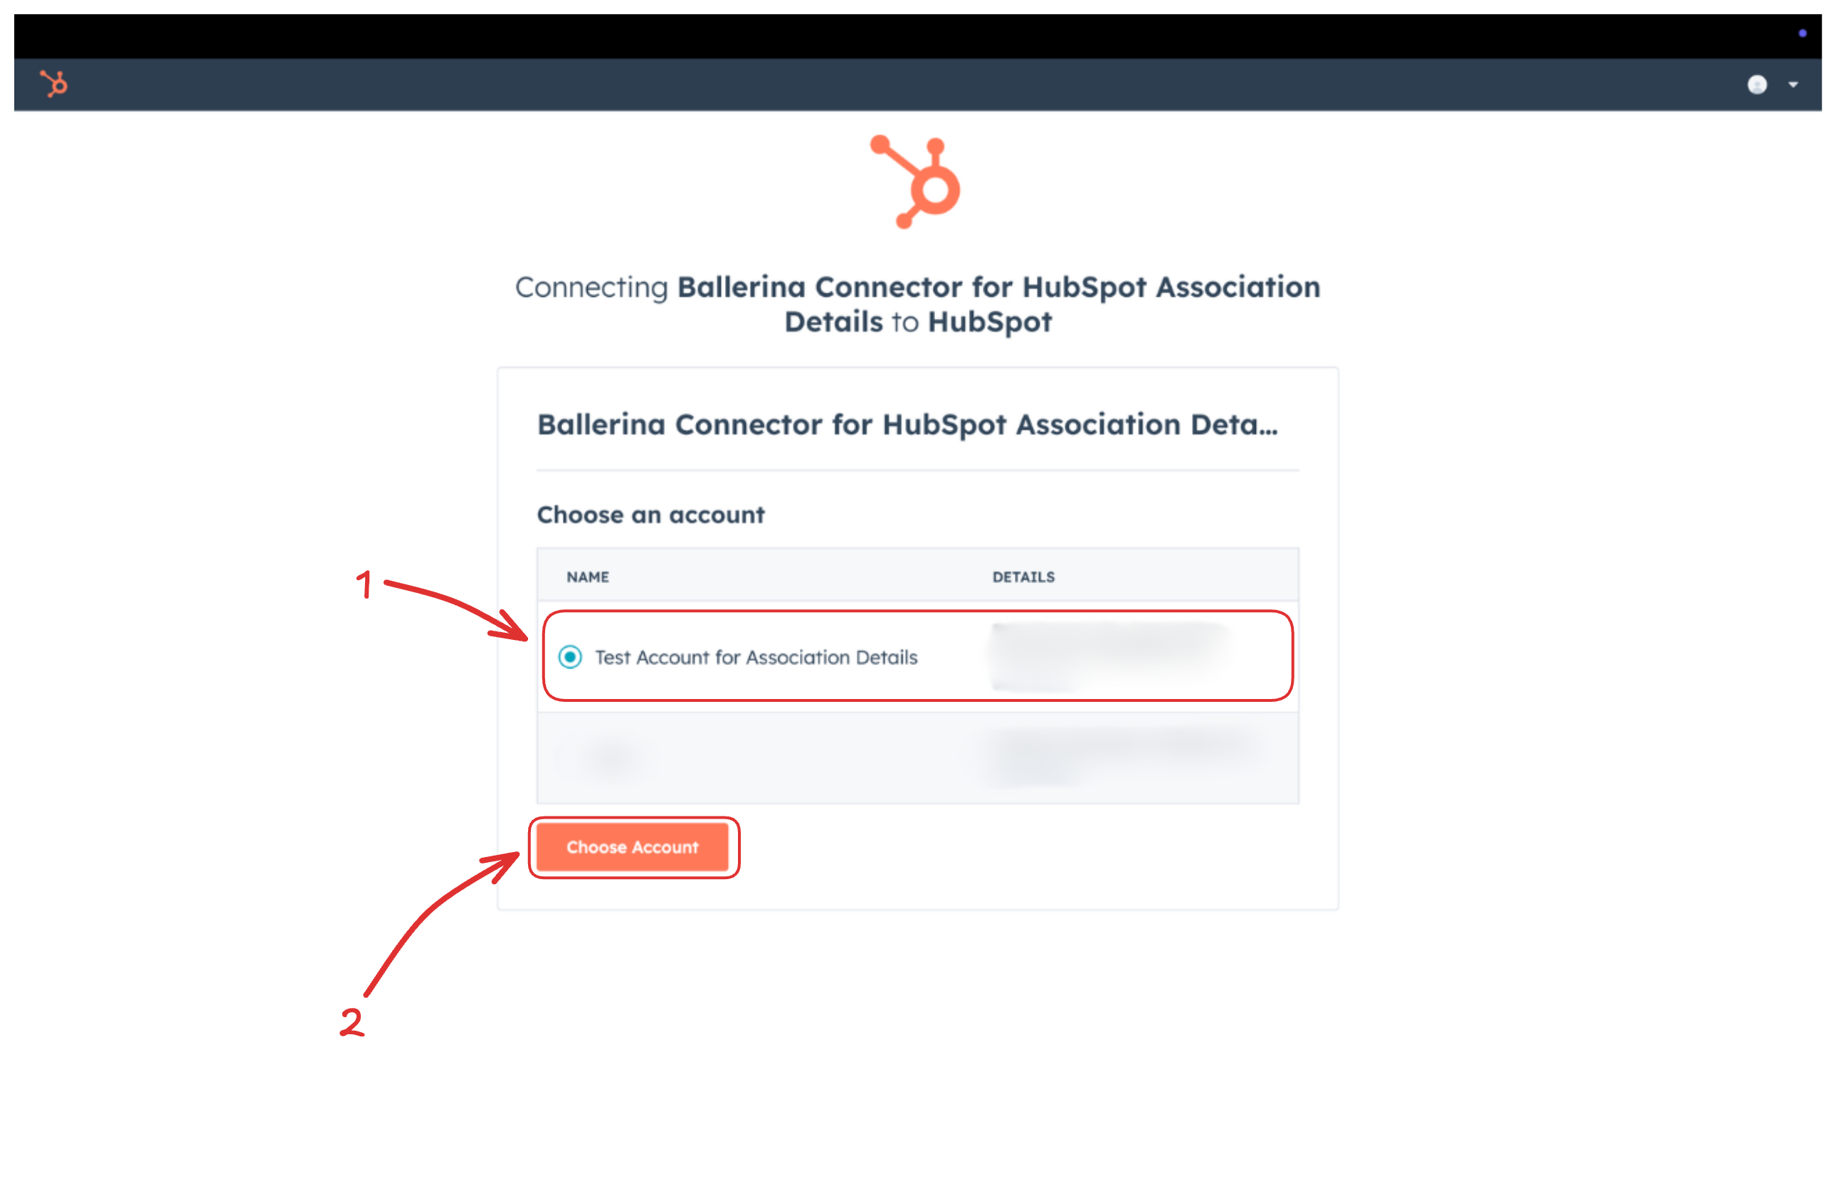Screen dimensions: 1836x1203
Task: Click the user avatar icon in top bar
Action: coord(1756,84)
